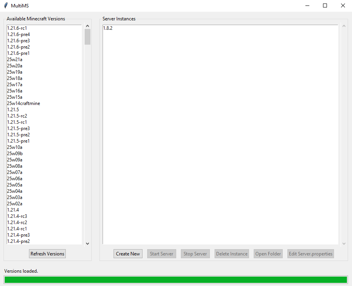
Task: Select the 1.8.2 server instance
Action: point(220,28)
